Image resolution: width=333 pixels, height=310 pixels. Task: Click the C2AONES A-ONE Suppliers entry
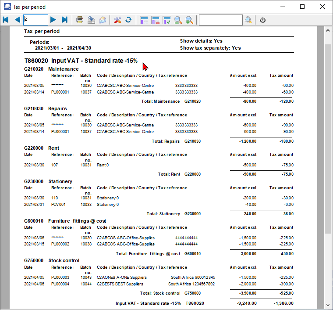click(x=122, y=278)
